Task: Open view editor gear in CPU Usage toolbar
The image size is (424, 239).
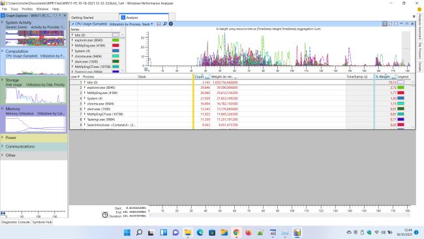Action: pos(171,24)
